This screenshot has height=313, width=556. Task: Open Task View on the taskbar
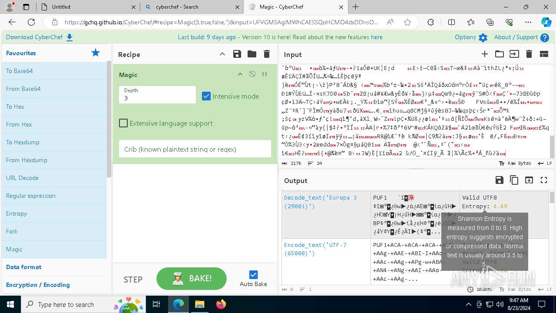156,304
